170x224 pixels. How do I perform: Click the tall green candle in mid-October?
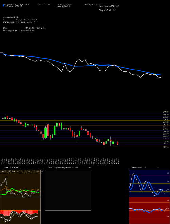tap(46, 133)
